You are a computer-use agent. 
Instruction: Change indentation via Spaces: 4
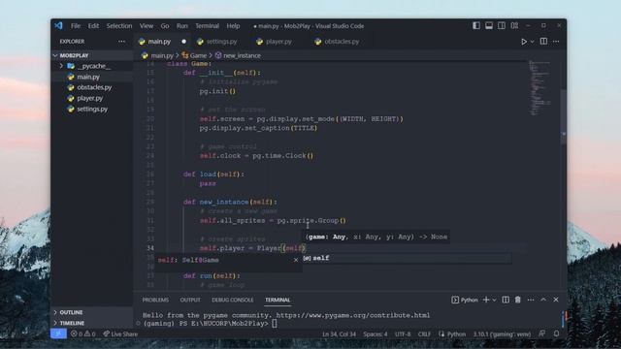click(x=376, y=333)
